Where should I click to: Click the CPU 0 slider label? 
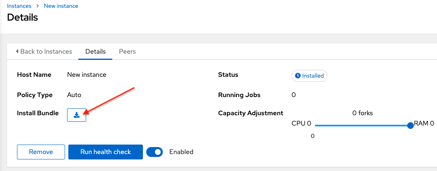(x=301, y=123)
